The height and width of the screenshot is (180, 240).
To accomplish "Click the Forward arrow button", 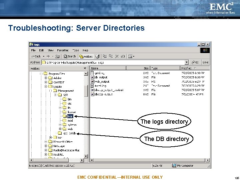I will pyautogui.click(x=48, y=56).
